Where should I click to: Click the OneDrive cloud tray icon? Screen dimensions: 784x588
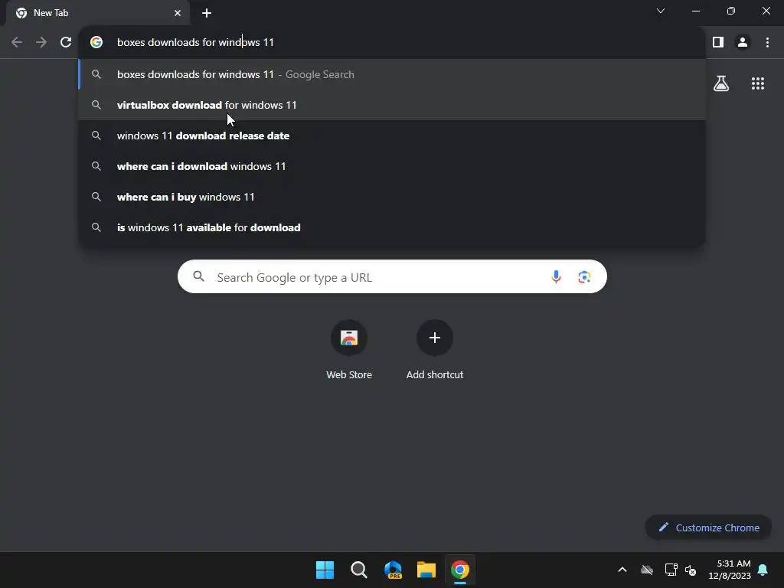[x=647, y=570]
